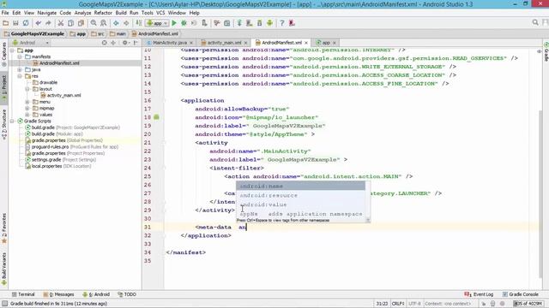This screenshot has width=549, height=308.
Task: Expand the values folder node
Action: point(27,115)
